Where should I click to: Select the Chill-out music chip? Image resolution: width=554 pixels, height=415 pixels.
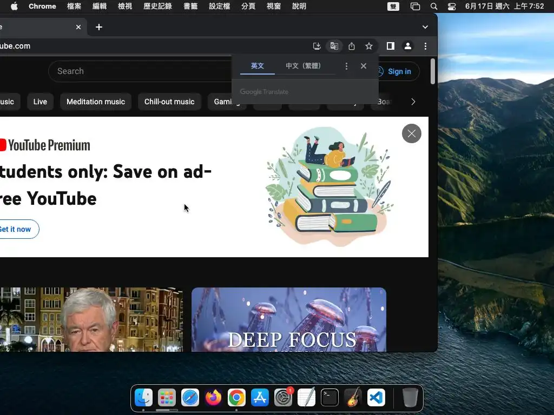pos(169,102)
